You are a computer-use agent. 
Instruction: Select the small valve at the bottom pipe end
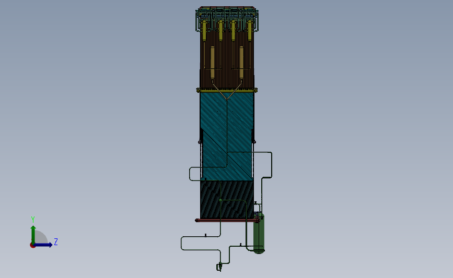tap(219, 267)
